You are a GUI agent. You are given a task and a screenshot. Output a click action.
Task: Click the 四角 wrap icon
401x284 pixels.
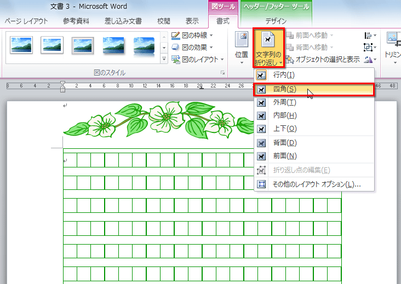[261, 90]
